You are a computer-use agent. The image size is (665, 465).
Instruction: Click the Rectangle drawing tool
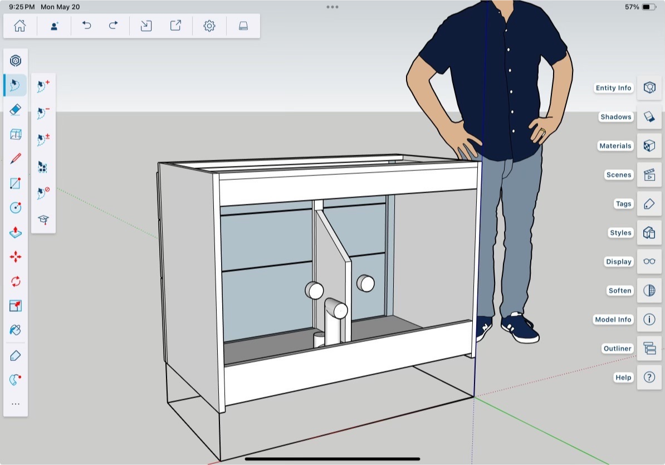(x=16, y=183)
